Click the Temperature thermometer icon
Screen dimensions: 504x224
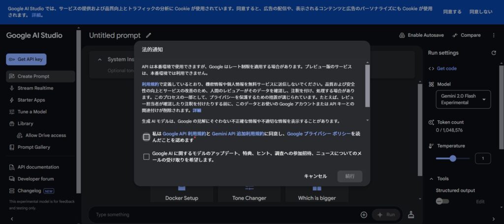431,146
